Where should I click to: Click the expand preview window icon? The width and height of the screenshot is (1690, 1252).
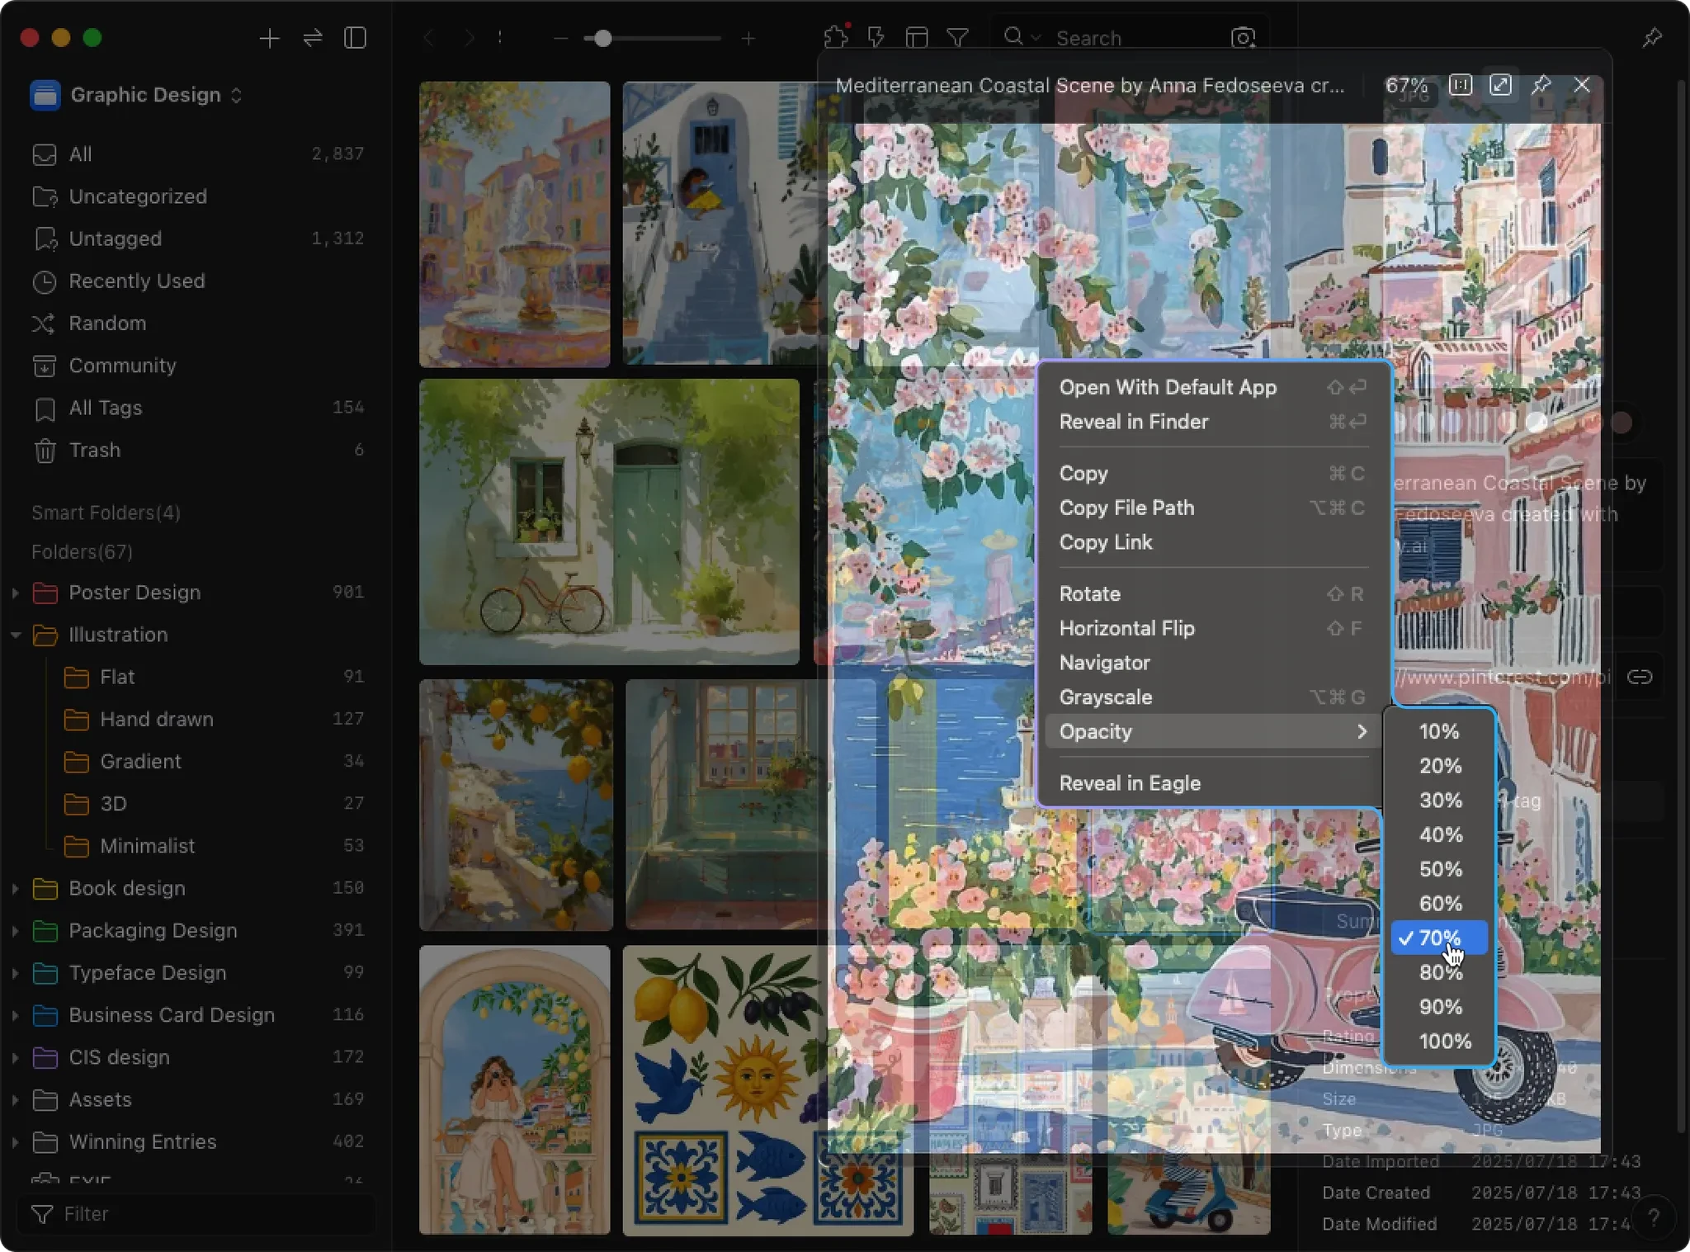click(x=1501, y=85)
